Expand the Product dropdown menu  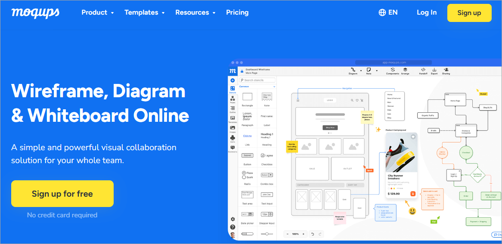(98, 12)
